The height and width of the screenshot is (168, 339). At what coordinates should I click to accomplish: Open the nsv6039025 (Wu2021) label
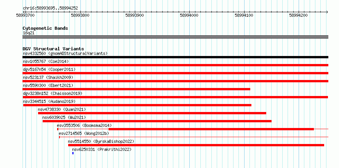coord(64,117)
